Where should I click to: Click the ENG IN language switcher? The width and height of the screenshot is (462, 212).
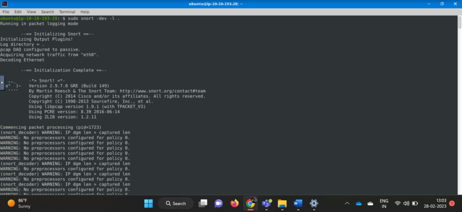pyautogui.click(x=384, y=203)
